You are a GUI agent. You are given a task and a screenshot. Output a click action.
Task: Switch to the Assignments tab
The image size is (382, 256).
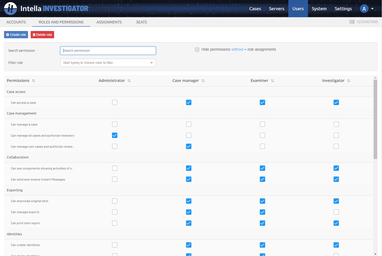point(109,22)
